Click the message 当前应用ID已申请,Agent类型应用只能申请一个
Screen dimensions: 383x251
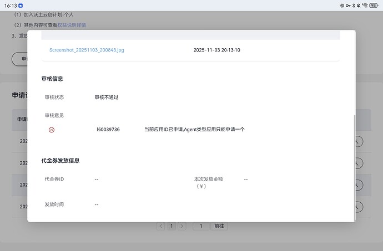(x=194, y=130)
